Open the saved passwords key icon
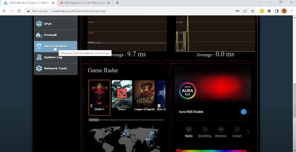The height and width of the screenshot is (152, 296). pyautogui.click(x=238, y=11)
